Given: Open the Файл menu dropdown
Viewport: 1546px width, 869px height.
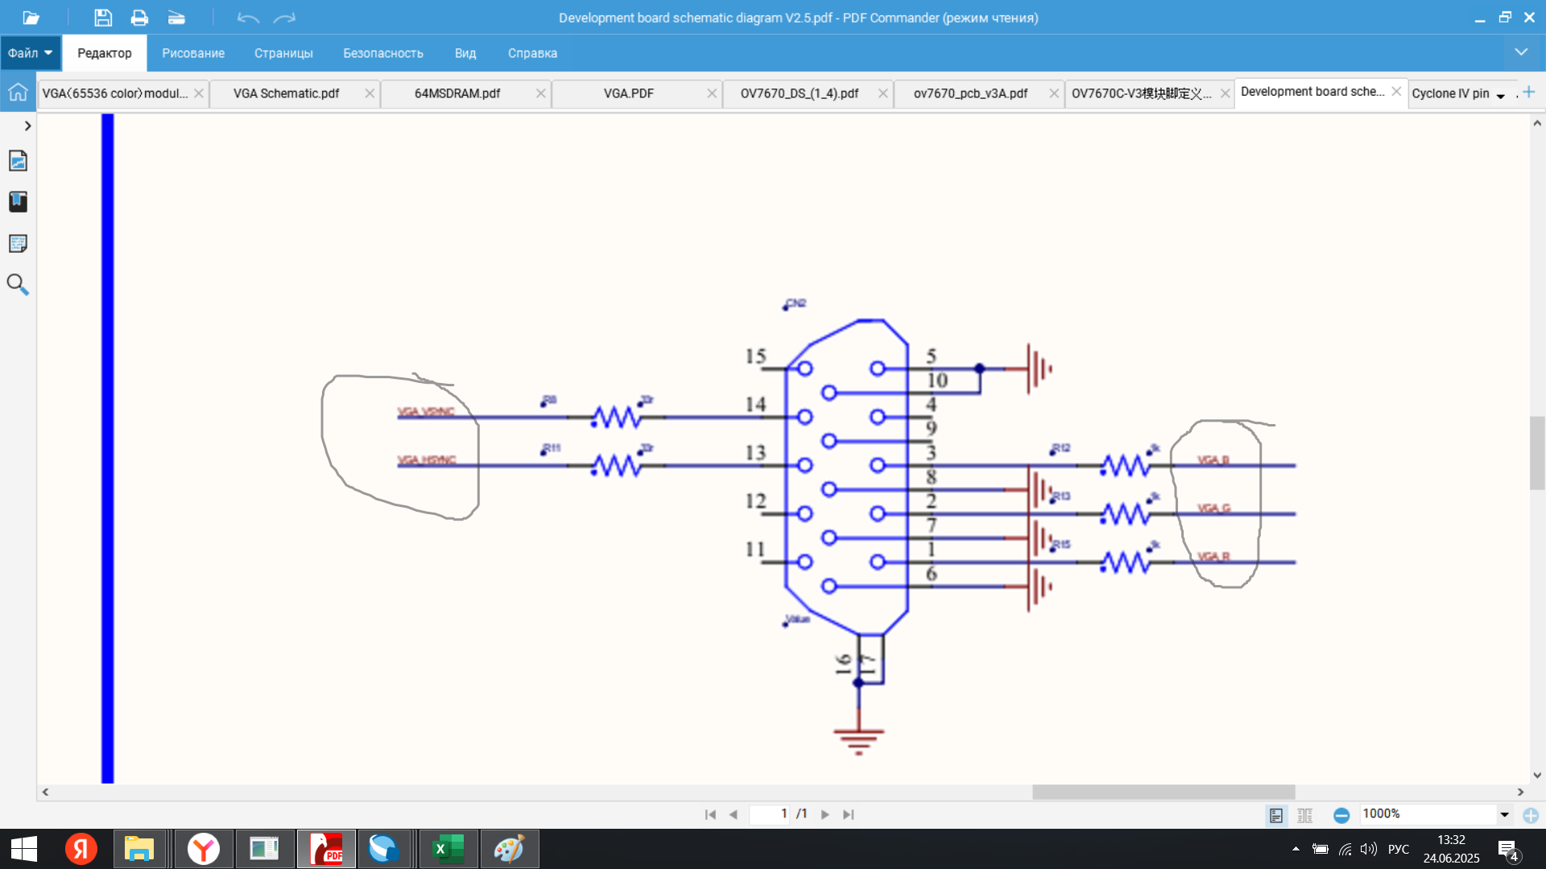Looking at the screenshot, I should click(x=31, y=53).
